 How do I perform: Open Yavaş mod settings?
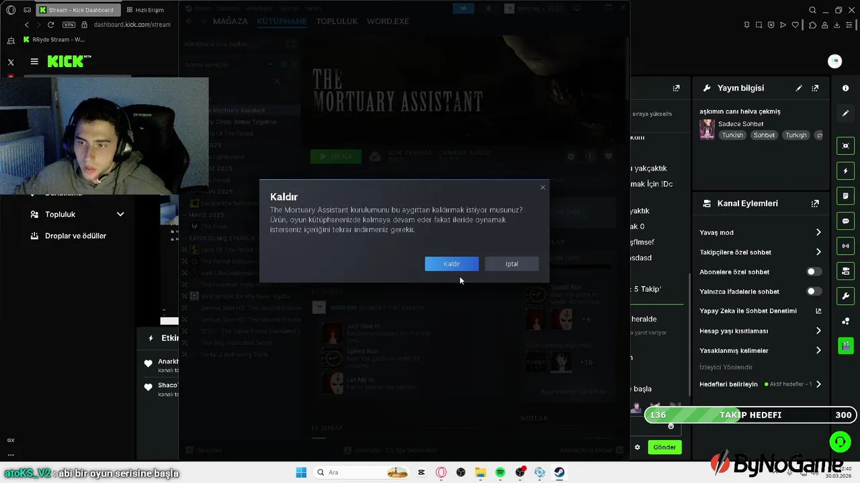761,232
